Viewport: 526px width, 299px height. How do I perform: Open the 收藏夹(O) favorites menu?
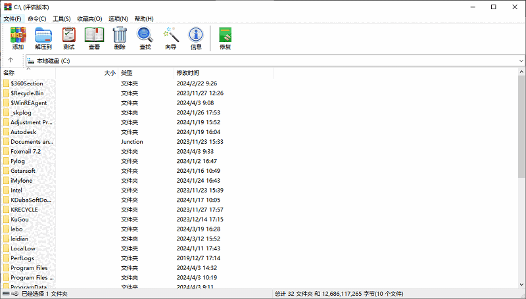pyautogui.click(x=89, y=19)
